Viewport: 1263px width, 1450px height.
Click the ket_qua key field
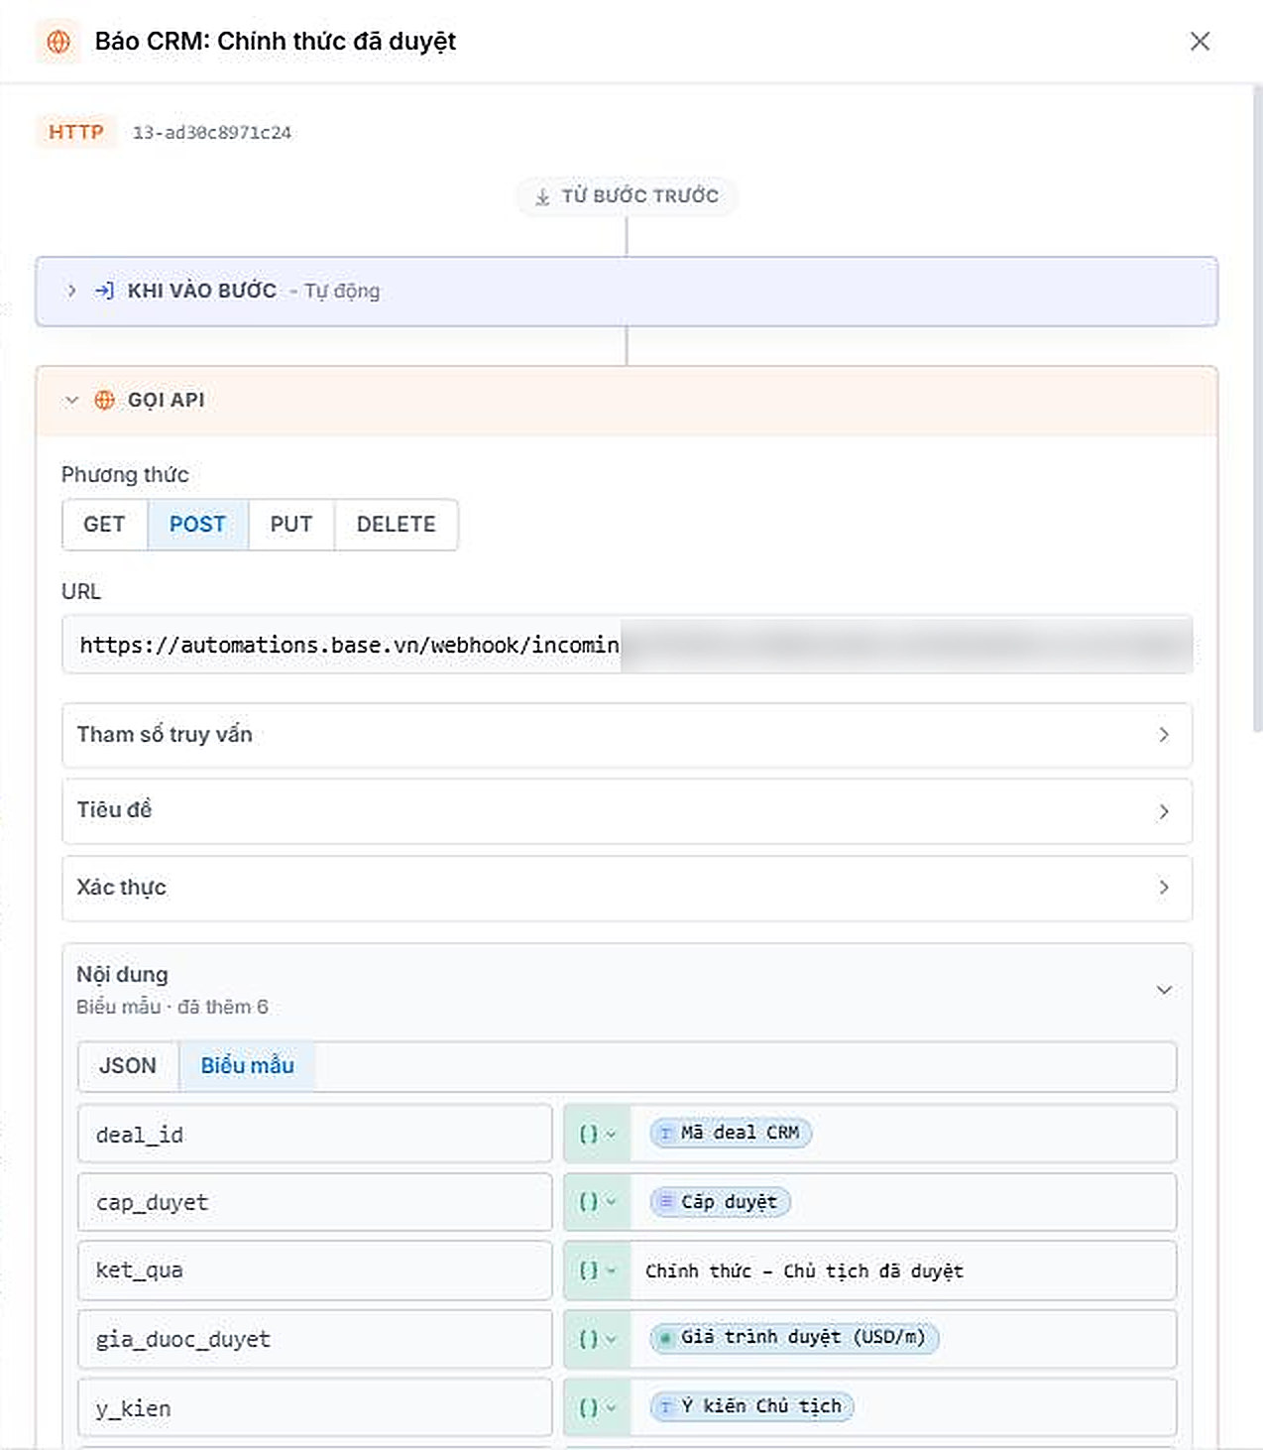[x=314, y=1270]
